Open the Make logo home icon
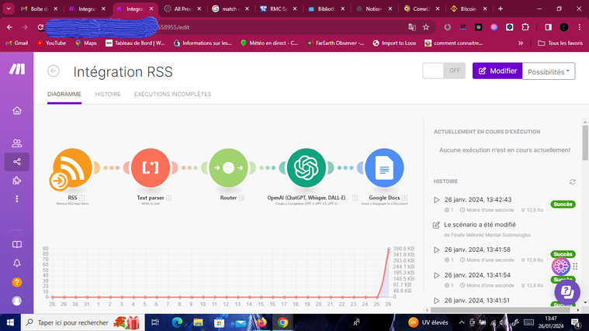The height and width of the screenshot is (331, 589). point(17,69)
